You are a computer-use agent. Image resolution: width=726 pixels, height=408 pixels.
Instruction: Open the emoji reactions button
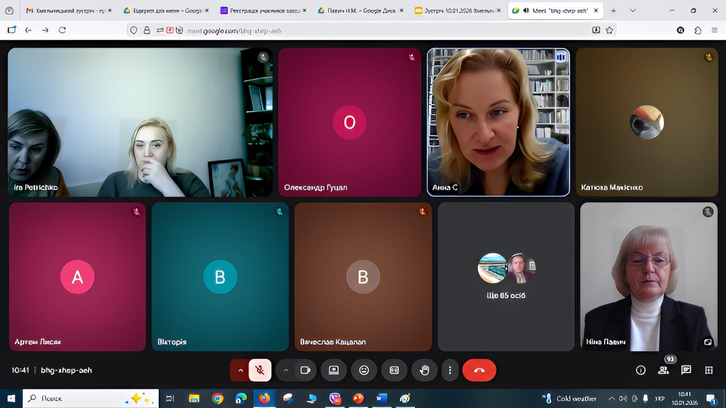pyautogui.click(x=364, y=370)
